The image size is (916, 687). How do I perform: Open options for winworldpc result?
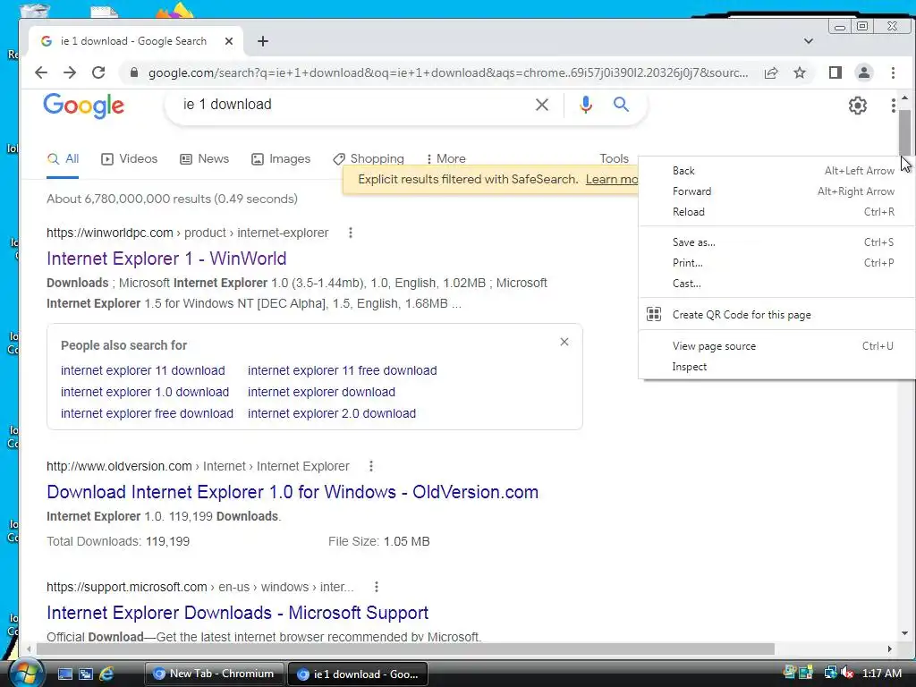point(351,233)
